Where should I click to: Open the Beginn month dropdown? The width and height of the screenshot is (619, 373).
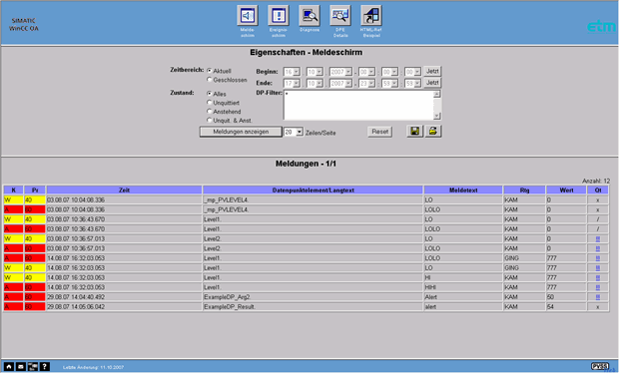tap(314, 72)
